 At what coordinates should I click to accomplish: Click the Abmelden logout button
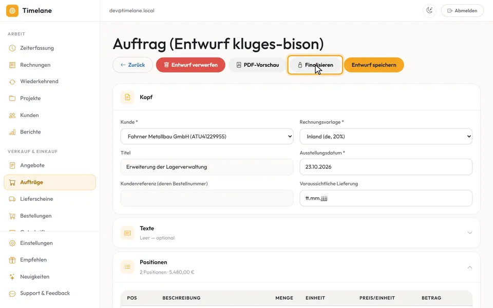[462, 11]
